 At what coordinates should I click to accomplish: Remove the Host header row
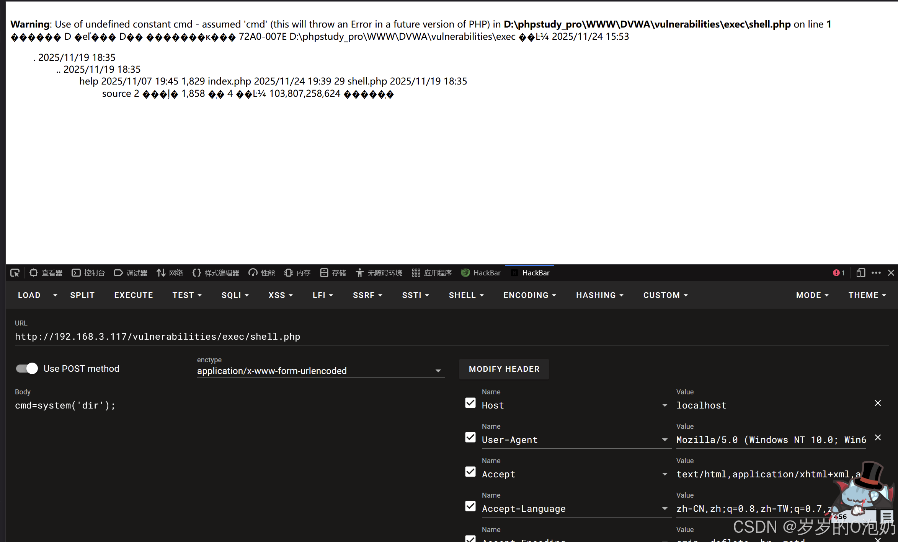pos(878,403)
